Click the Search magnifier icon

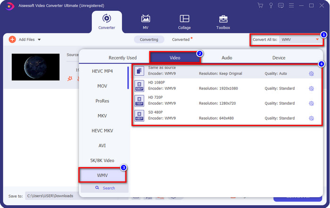click(97, 188)
